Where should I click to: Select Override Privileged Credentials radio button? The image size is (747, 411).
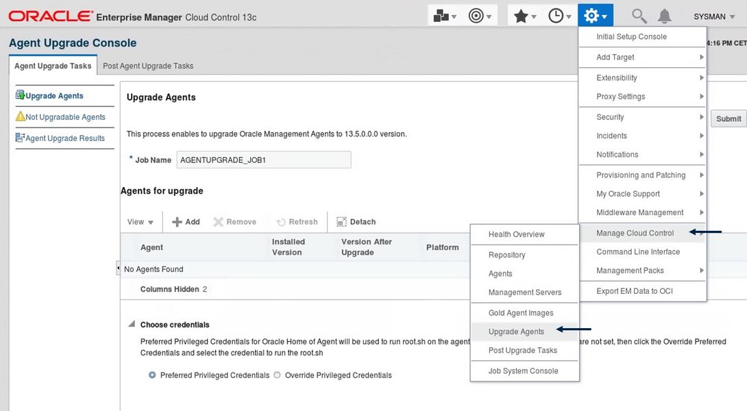(277, 375)
